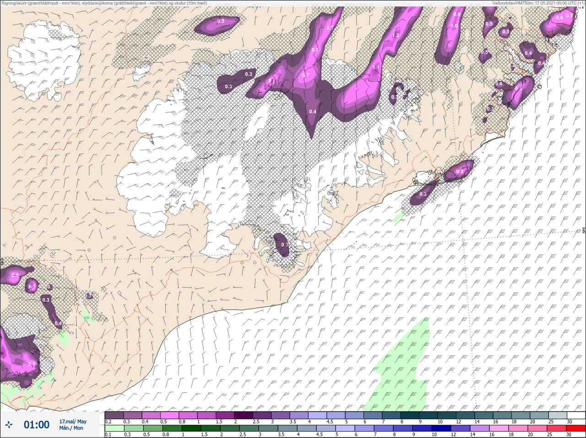Click the "0.2" label in the purple legend row
Viewport: 586px width, 438px height.
coord(108,422)
